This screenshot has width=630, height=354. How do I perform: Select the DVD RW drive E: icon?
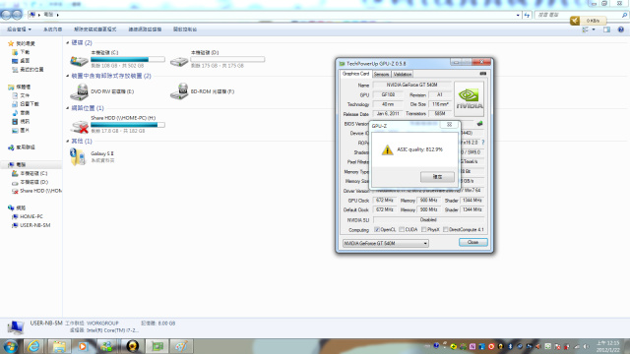point(79,91)
